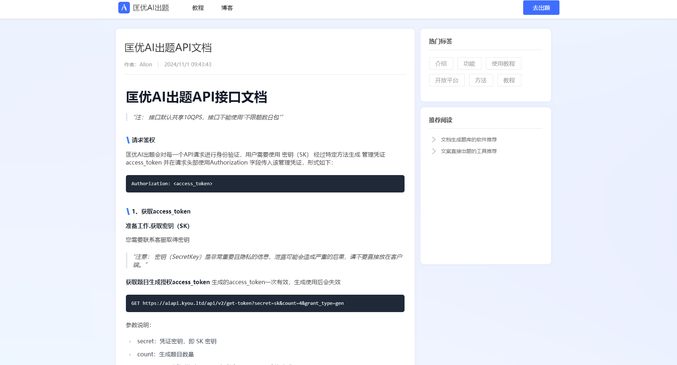
Task: Click the 匡优AI出题API文档 article title
Action: coord(168,47)
